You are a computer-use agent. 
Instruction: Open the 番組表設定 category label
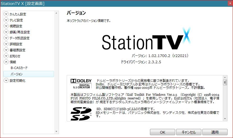(x=18, y=50)
